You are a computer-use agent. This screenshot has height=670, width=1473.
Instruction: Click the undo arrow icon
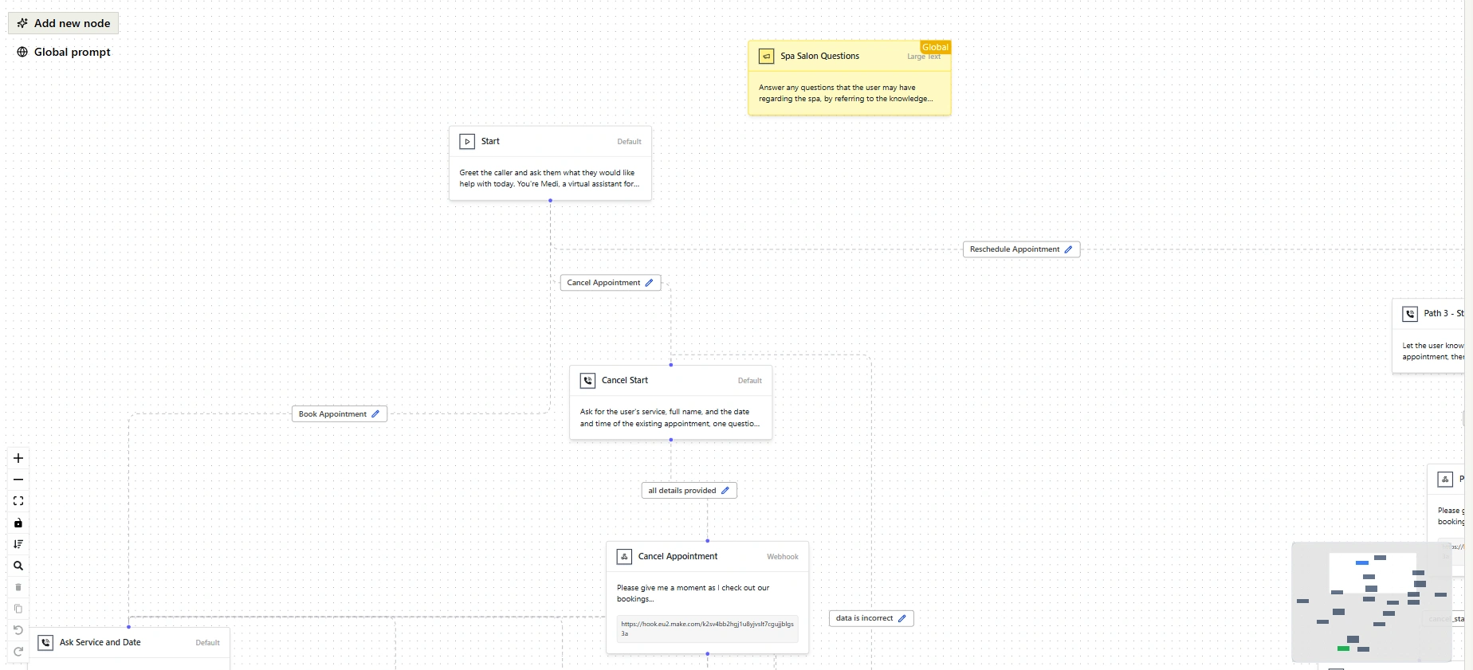[18, 630]
